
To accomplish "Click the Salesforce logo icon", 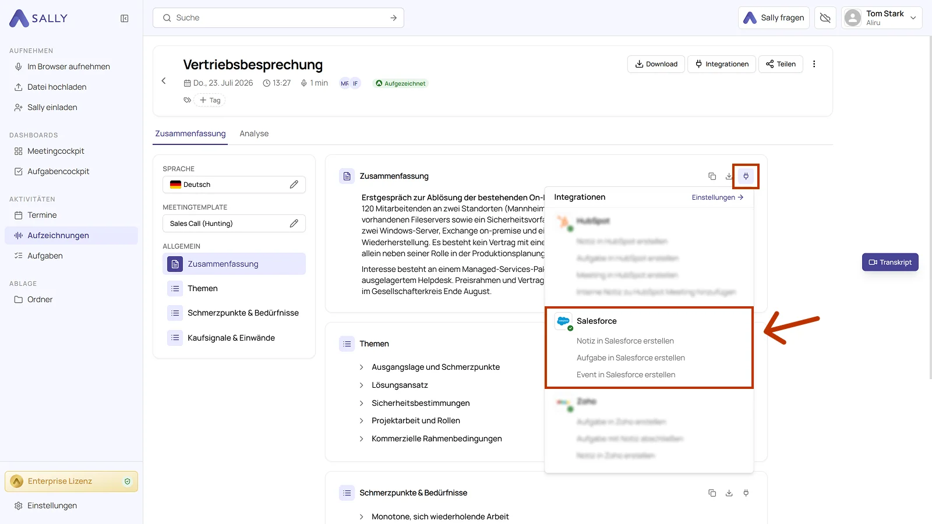I will pos(563,321).
